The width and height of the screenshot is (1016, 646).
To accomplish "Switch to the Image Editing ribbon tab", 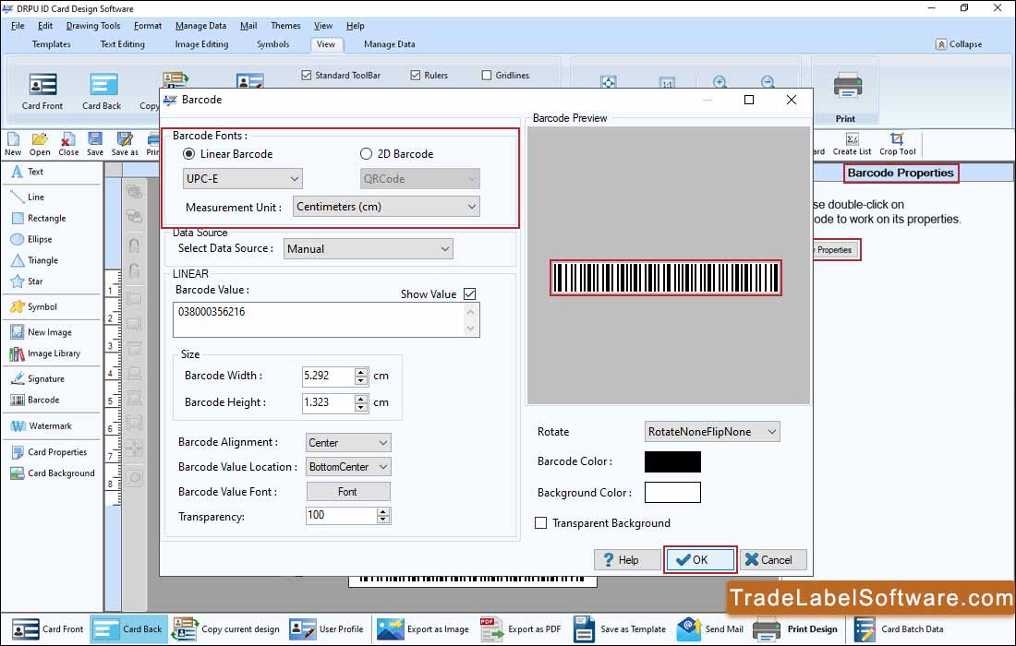I will click(201, 44).
